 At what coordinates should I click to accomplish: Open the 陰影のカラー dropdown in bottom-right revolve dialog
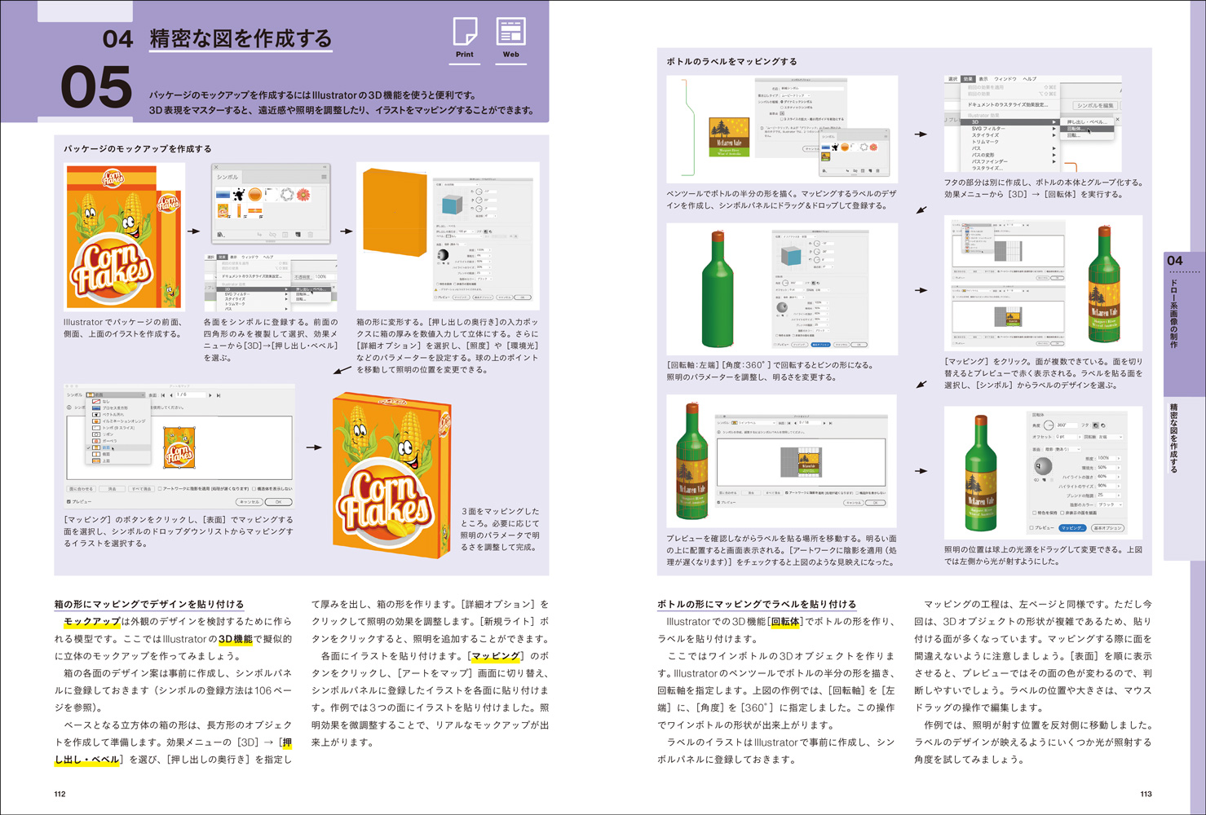click(1109, 504)
